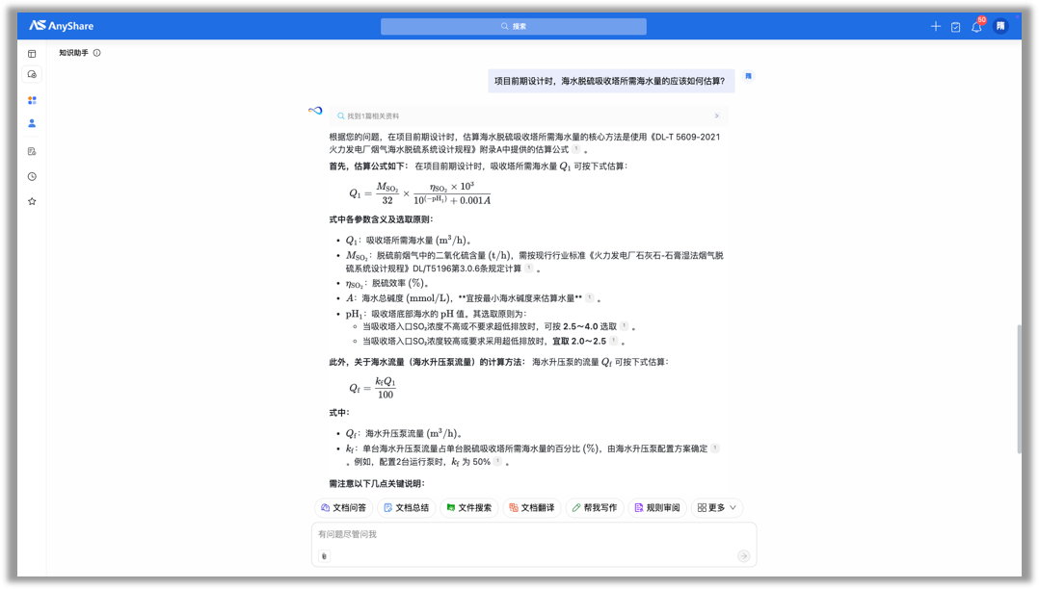The image size is (1039, 589).
Task: Click the info icon beside 知识助手
Action: (x=97, y=53)
